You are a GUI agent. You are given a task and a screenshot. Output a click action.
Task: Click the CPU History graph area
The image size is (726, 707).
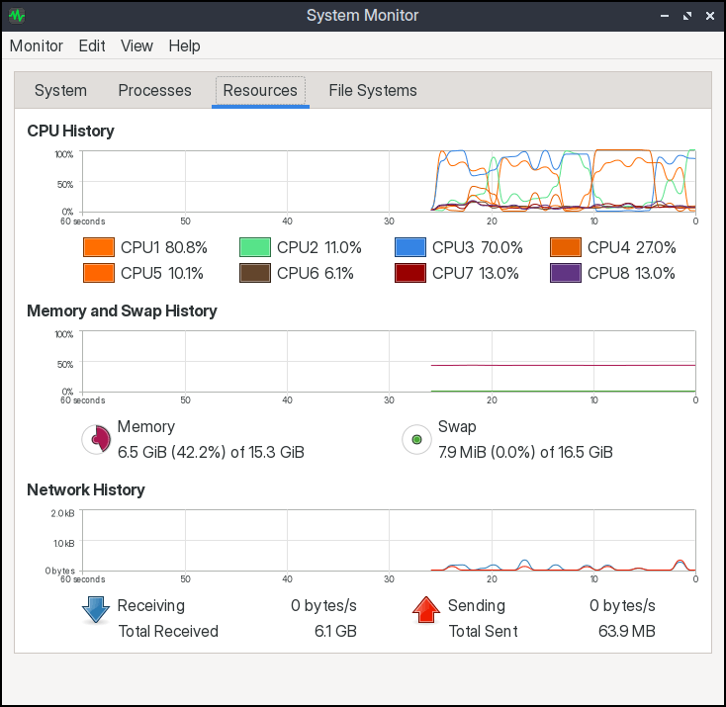click(x=388, y=181)
